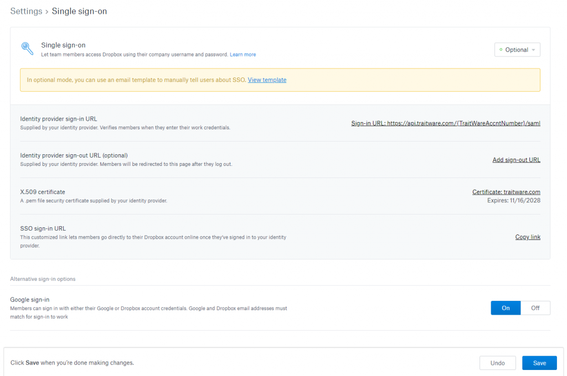Click the yellow optional mode notice text
The height and width of the screenshot is (376, 567).
[136, 80]
